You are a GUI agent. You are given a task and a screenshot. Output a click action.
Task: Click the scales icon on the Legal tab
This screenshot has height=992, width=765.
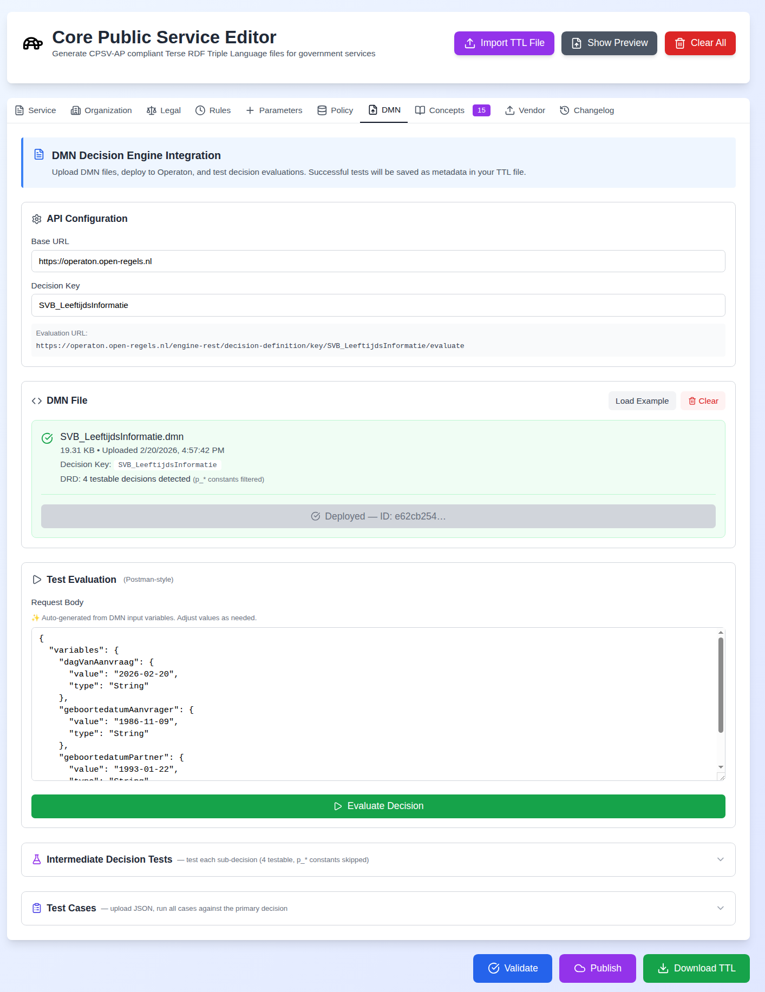click(151, 110)
